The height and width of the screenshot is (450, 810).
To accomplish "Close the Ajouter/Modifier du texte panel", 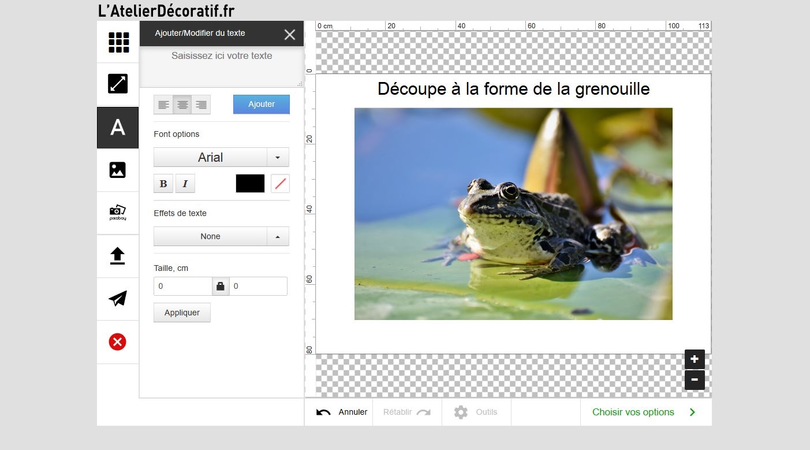I will [x=290, y=35].
